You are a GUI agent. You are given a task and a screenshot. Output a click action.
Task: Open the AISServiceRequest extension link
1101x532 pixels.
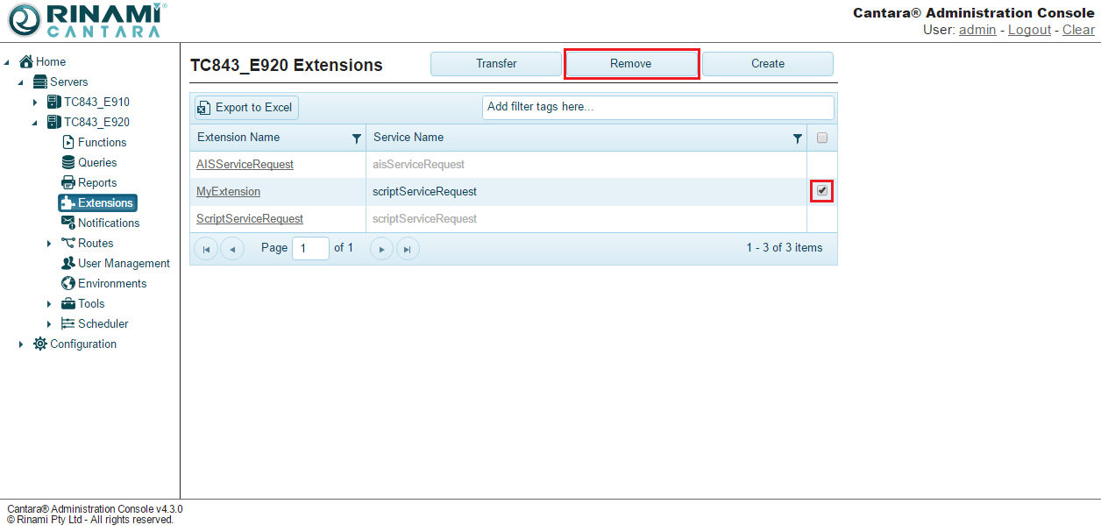click(x=245, y=164)
